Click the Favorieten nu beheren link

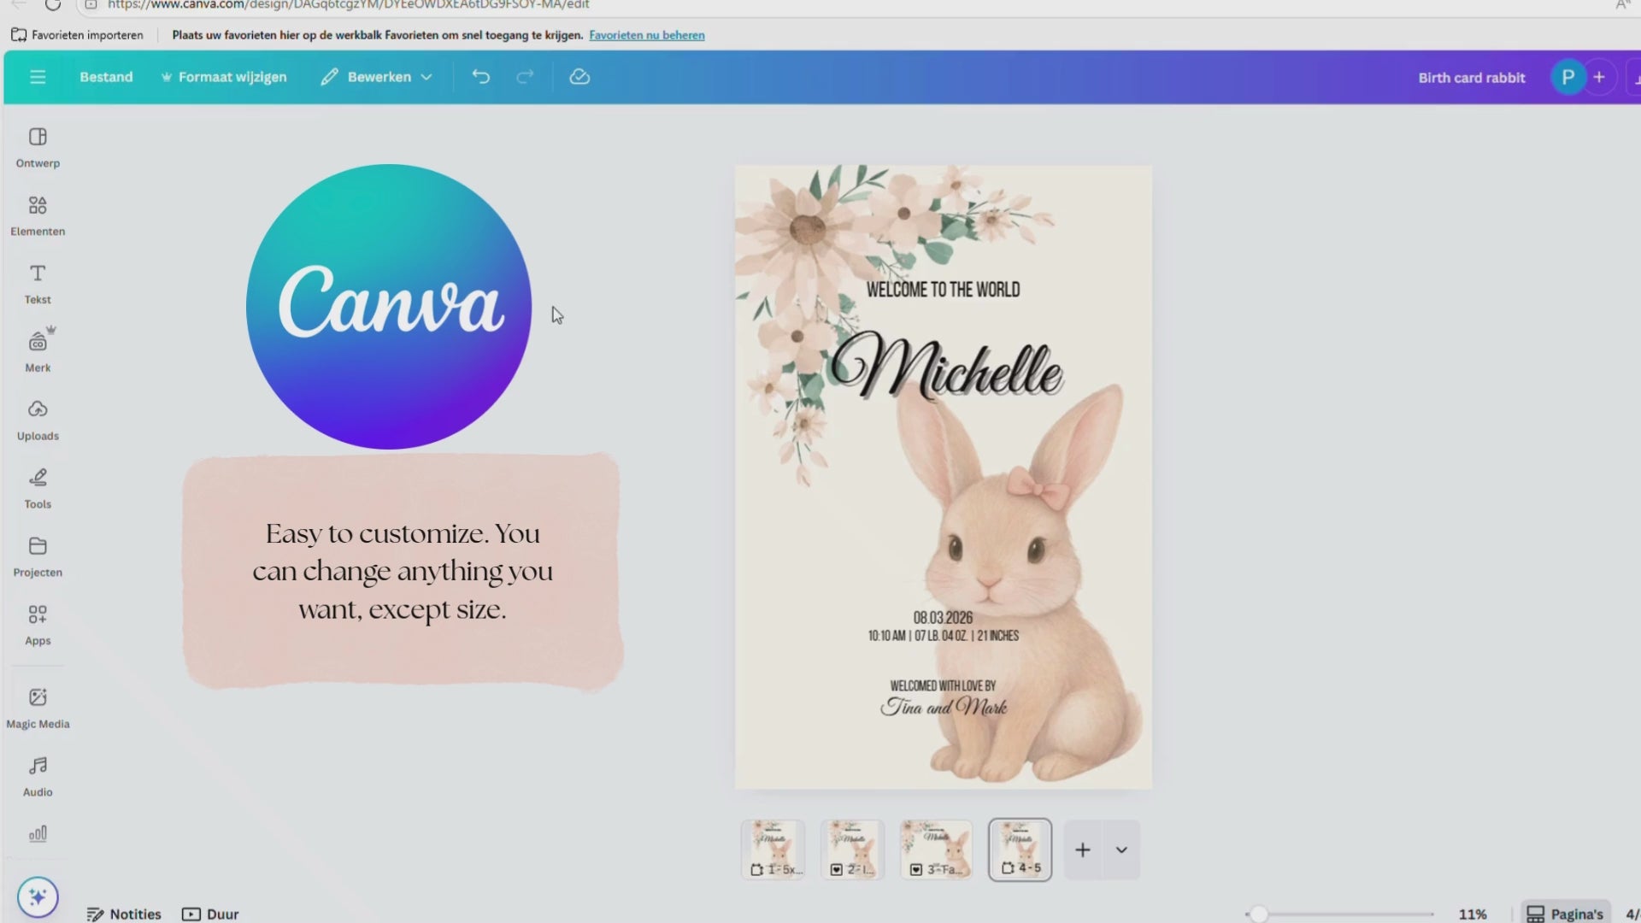tap(647, 35)
